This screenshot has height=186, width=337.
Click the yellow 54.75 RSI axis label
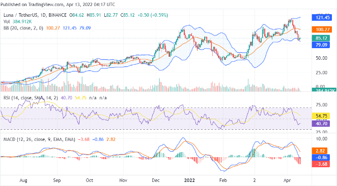click(x=321, y=116)
